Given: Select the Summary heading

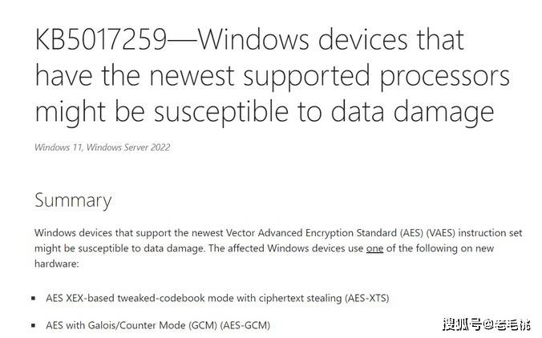Looking at the screenshot, I should tap(73, 200).
